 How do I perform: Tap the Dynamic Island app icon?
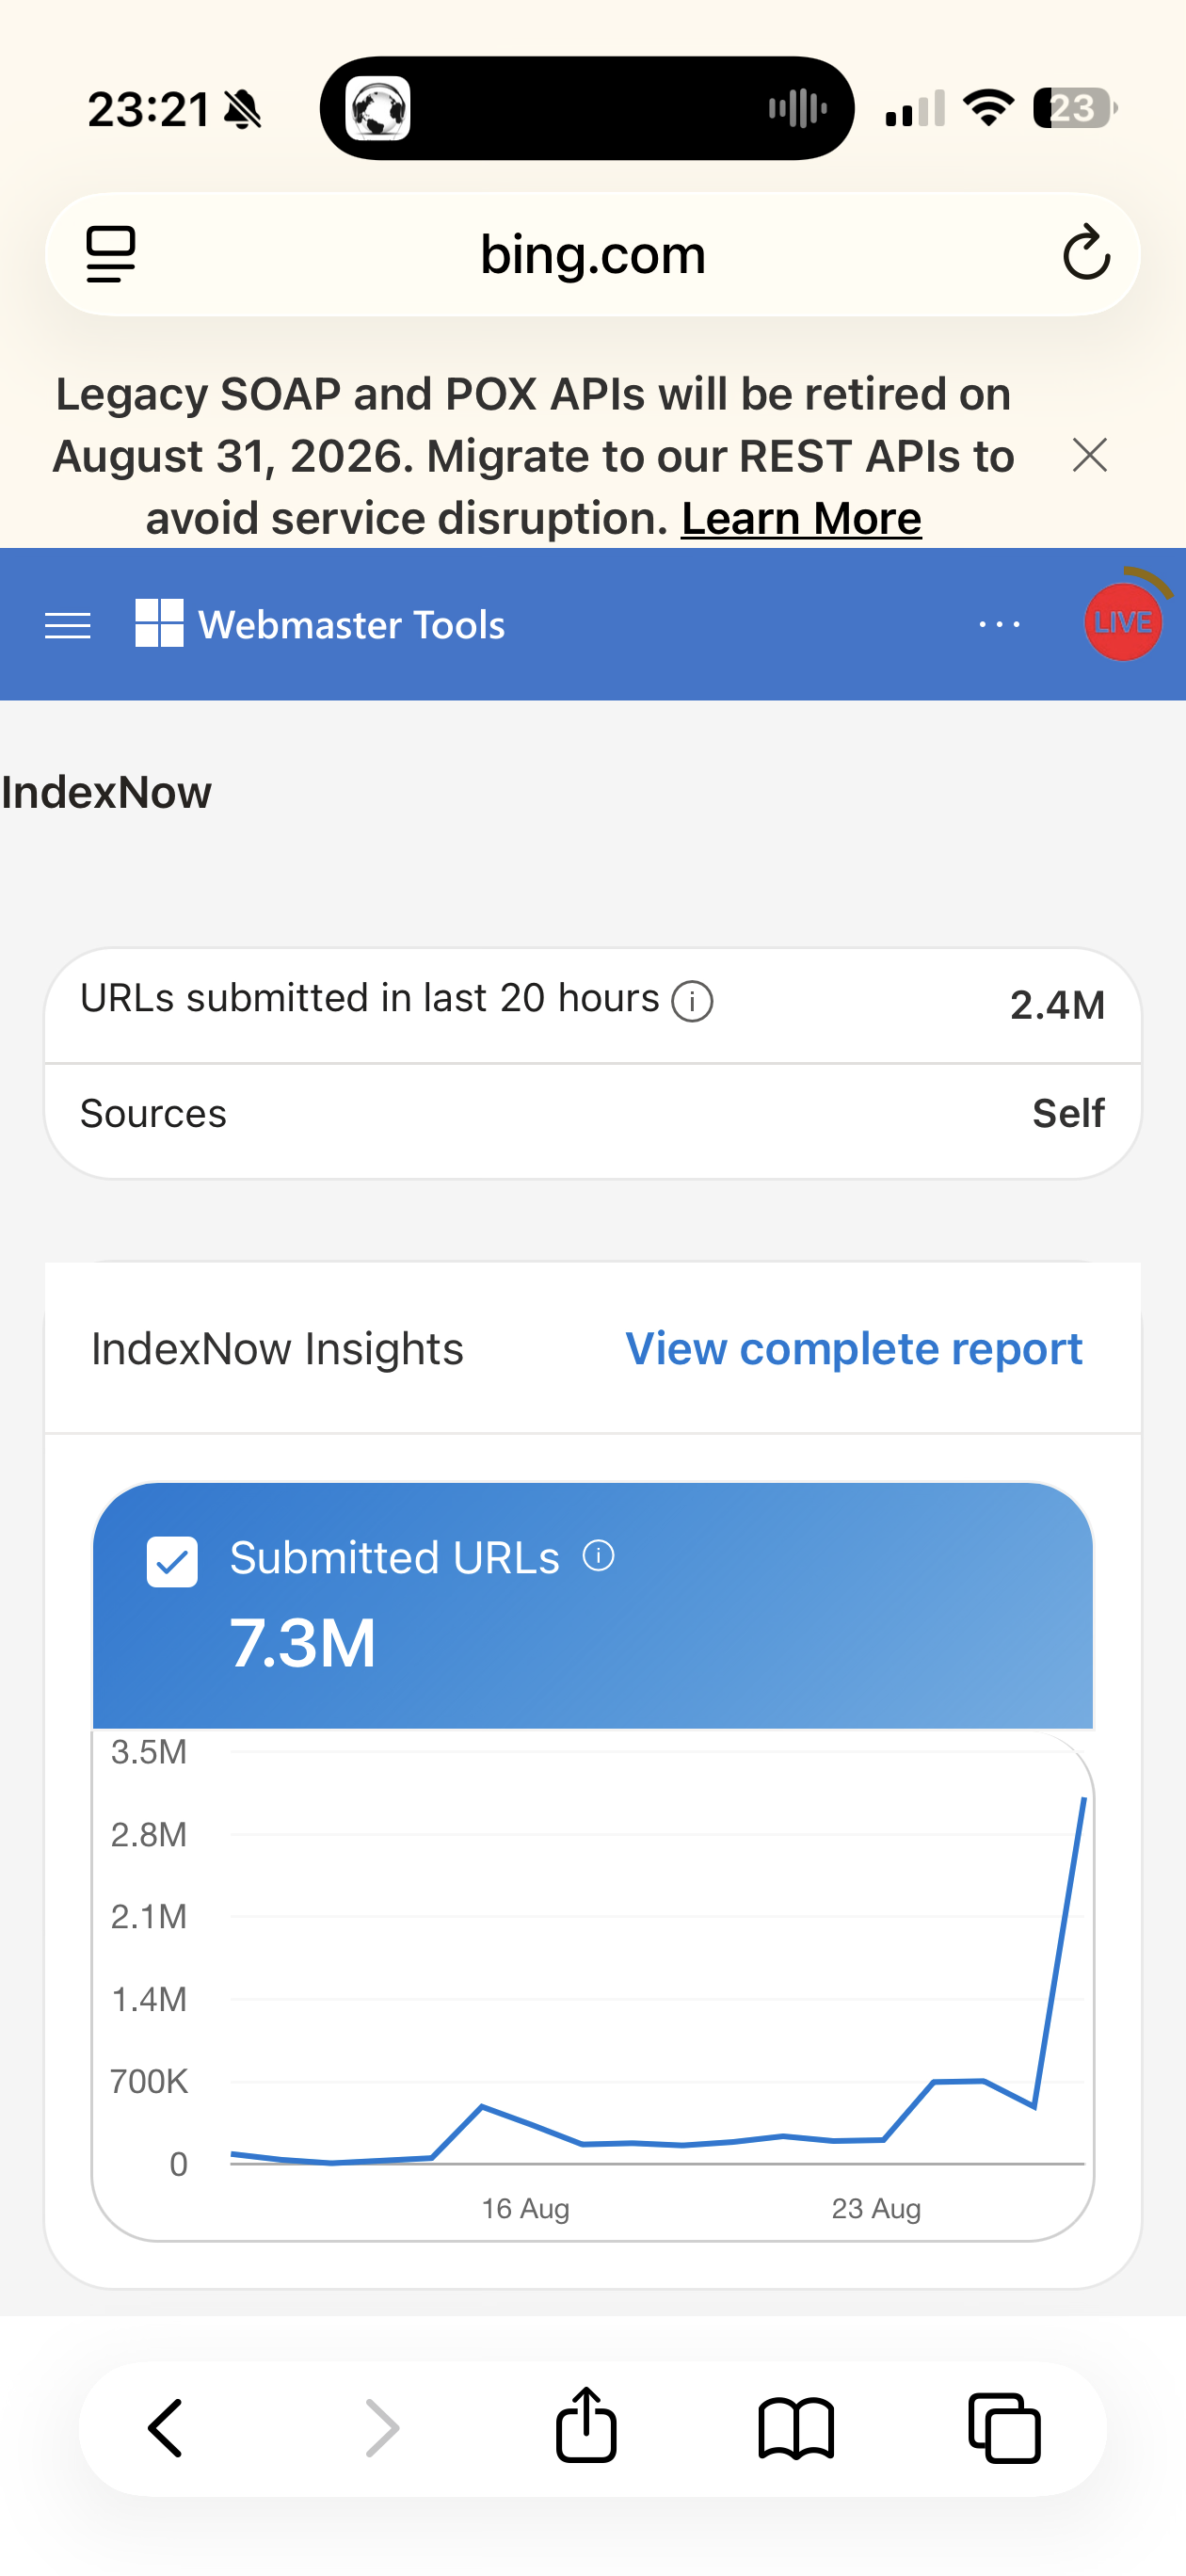point(378,108)
